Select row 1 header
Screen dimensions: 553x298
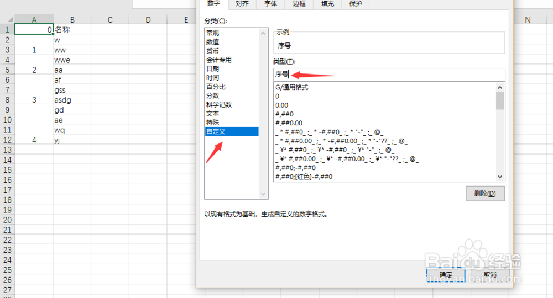(x=7, y=30)
